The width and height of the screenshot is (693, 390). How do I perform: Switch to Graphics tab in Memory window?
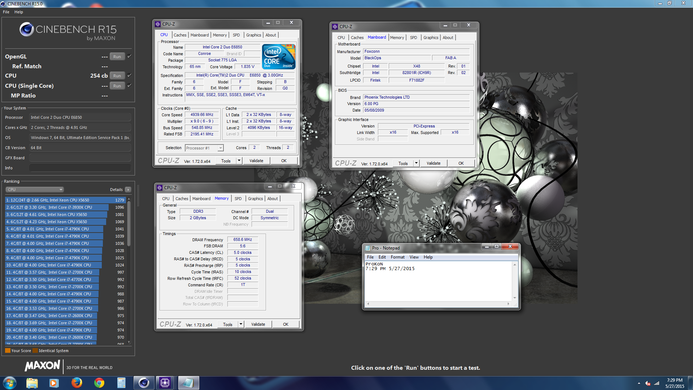[255, 199]
